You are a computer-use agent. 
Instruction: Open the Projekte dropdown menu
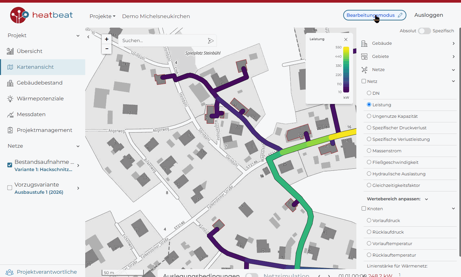point(102,16)
